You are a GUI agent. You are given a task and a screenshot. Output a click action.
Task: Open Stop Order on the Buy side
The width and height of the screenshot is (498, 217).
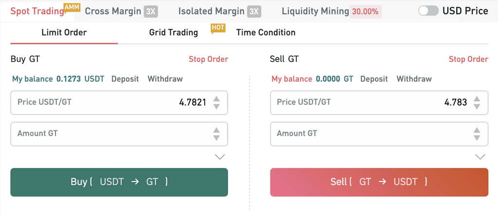208,59
